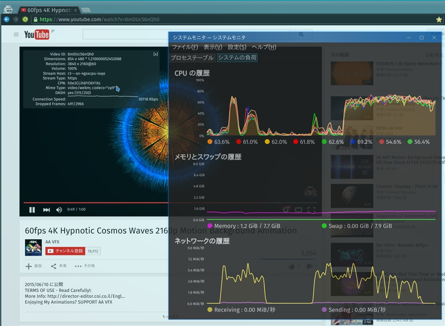Open a new browser tab
Screen dimensions: 445x326
coord(86,10)
